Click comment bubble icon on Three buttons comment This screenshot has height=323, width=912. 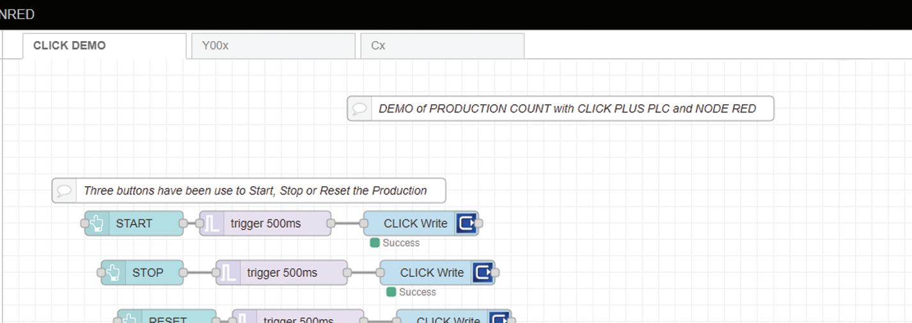tap(64, 191)
